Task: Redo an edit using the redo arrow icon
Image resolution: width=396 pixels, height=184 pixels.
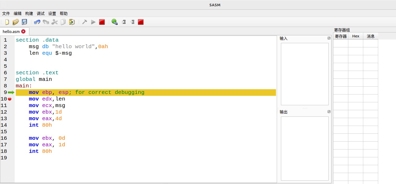Action: pyautogui.click(x=46, y=22)
